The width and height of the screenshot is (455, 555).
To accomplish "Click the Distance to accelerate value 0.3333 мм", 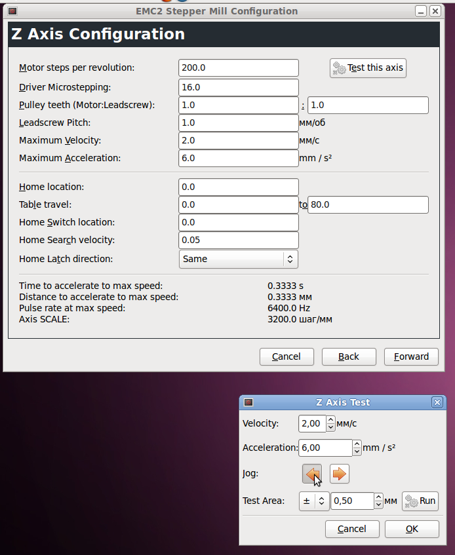I will pos(290,297).
